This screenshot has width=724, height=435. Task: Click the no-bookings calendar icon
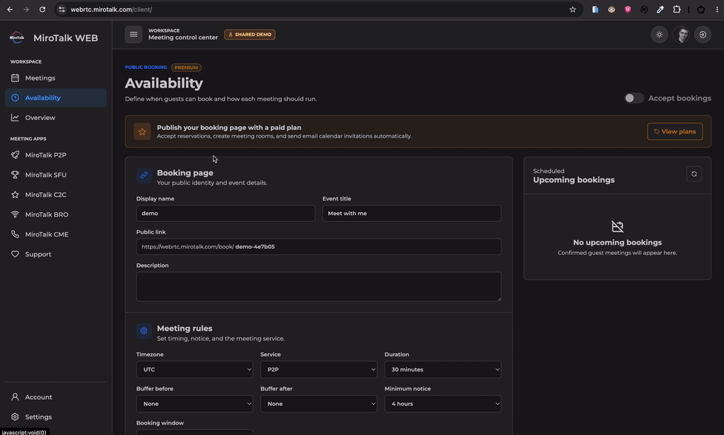pyautogui.click(x=617, y=227)
